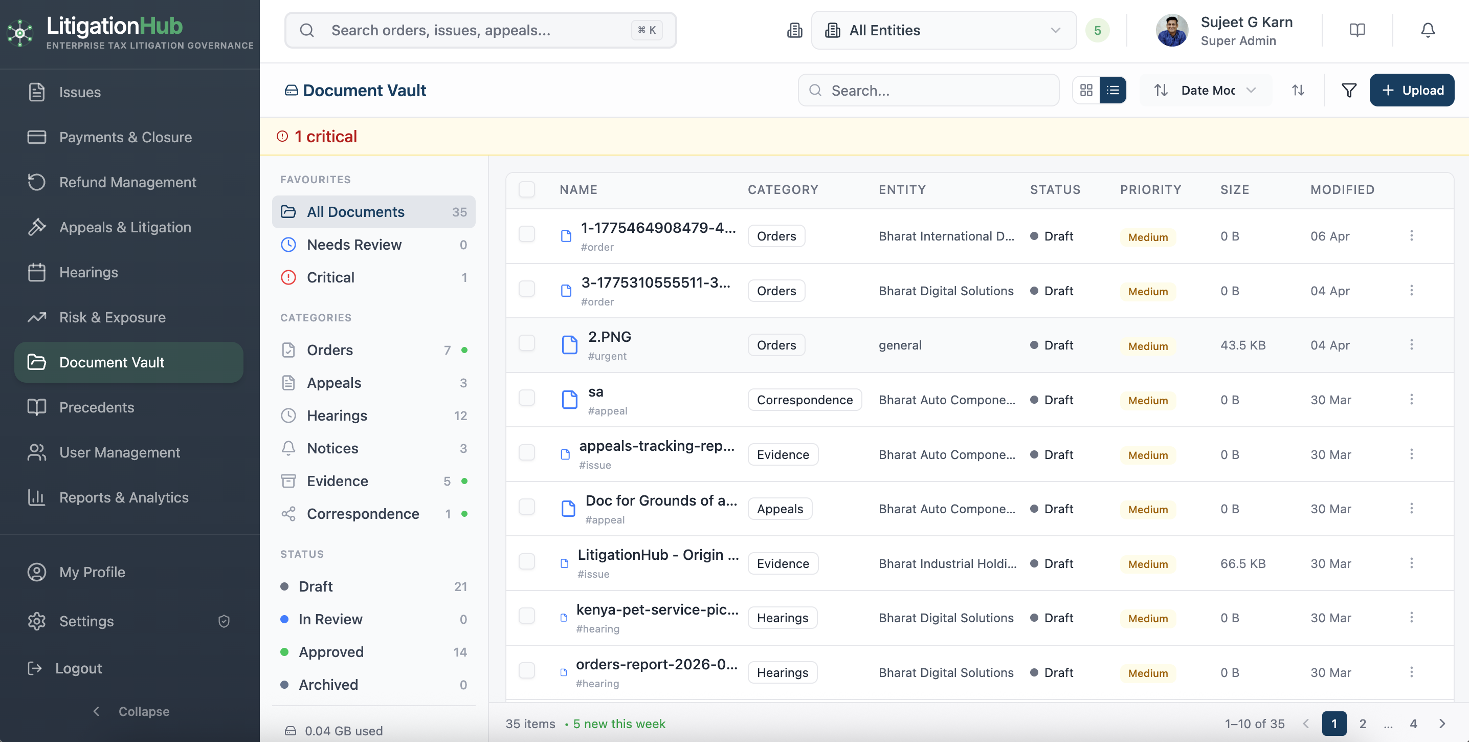Go to User Management

129,453
